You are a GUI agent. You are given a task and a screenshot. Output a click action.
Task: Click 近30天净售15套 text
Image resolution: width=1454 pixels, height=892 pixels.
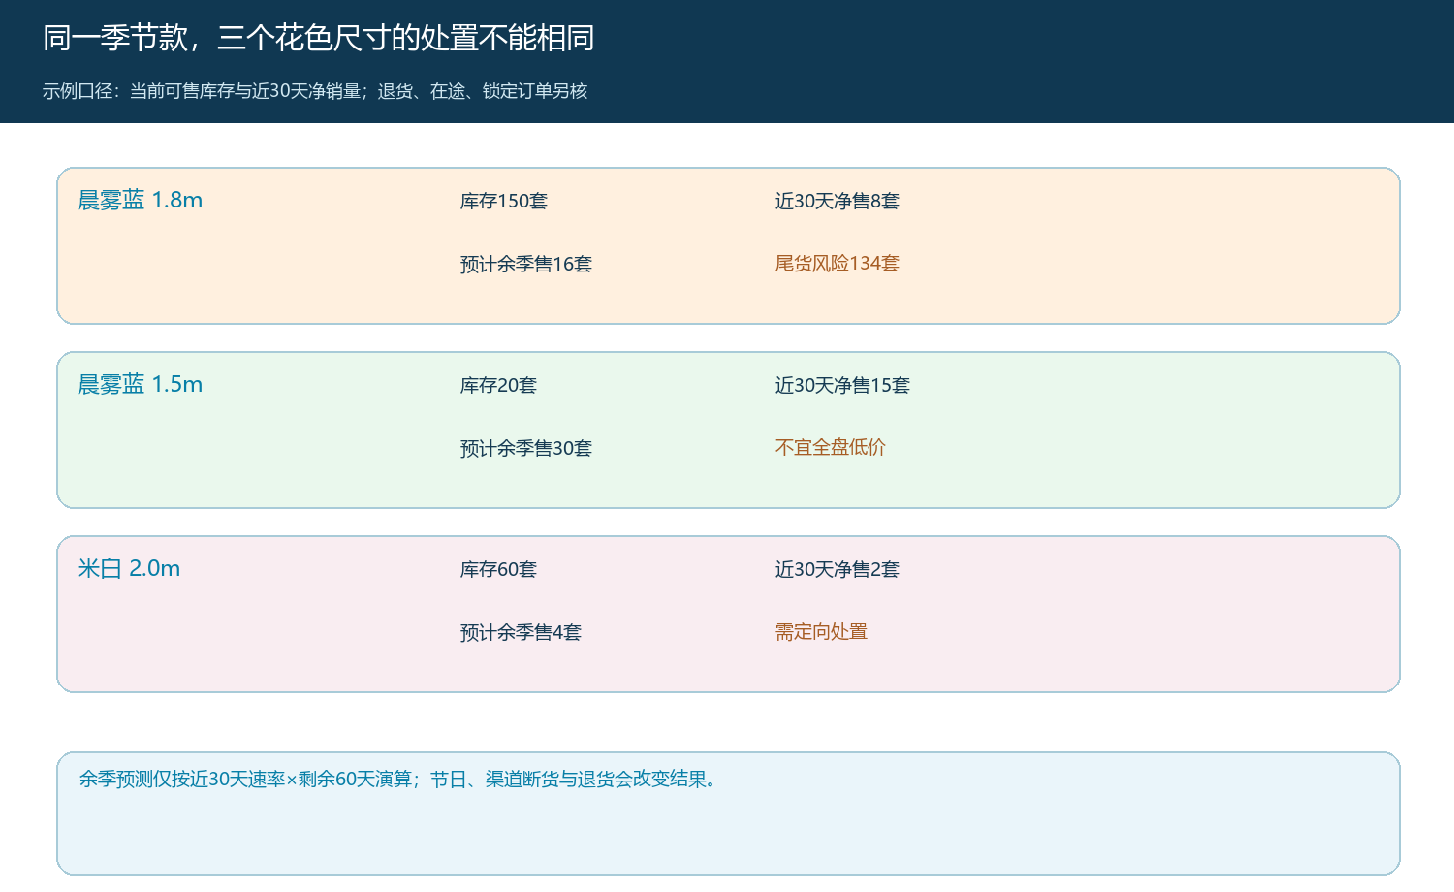[842, 385]
